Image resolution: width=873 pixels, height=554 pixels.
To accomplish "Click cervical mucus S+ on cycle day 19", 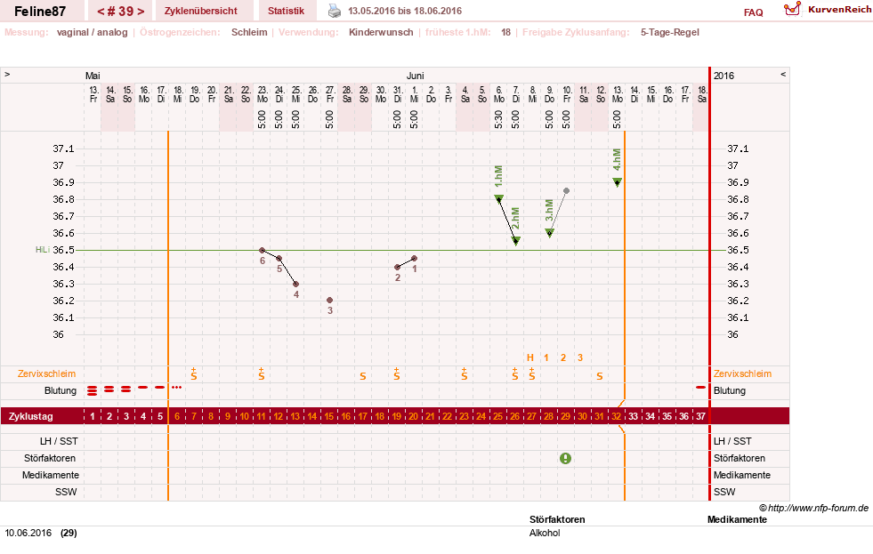I will [397, 373].
